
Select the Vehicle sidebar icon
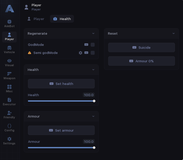9,48
